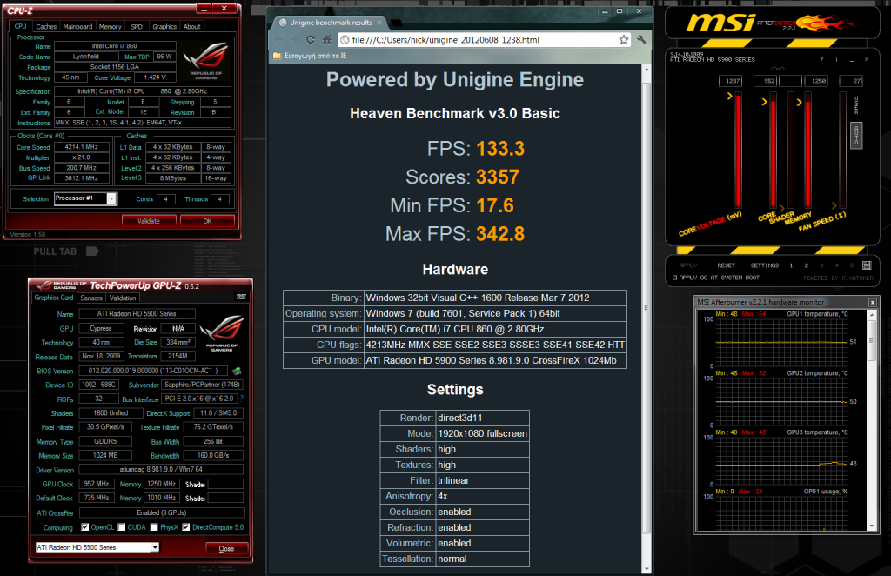Switch to CPU-Z Memory tab

(111, 27)
